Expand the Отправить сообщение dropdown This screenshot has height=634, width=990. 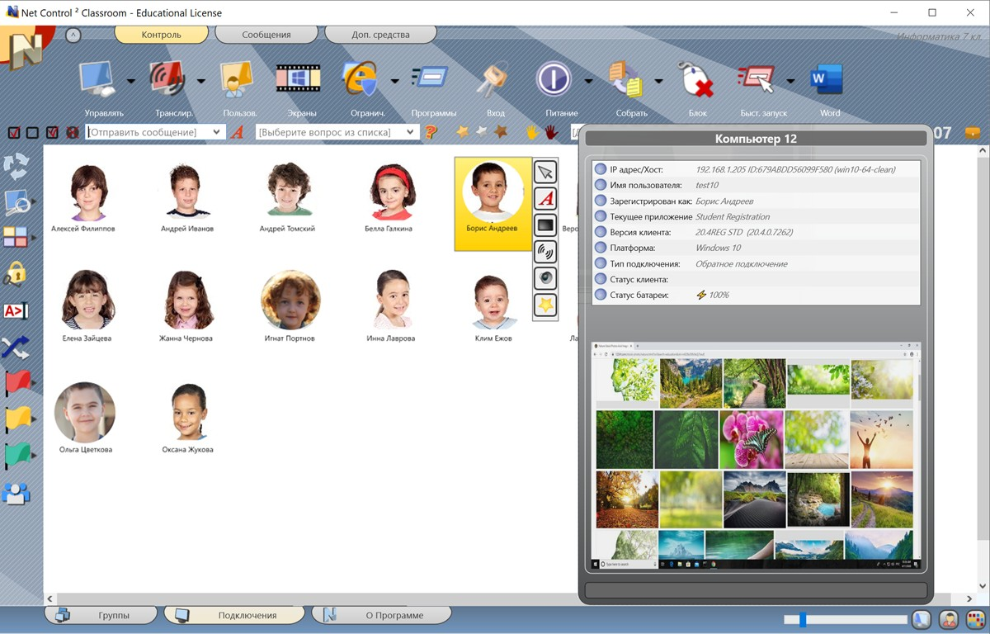[217, 132]
